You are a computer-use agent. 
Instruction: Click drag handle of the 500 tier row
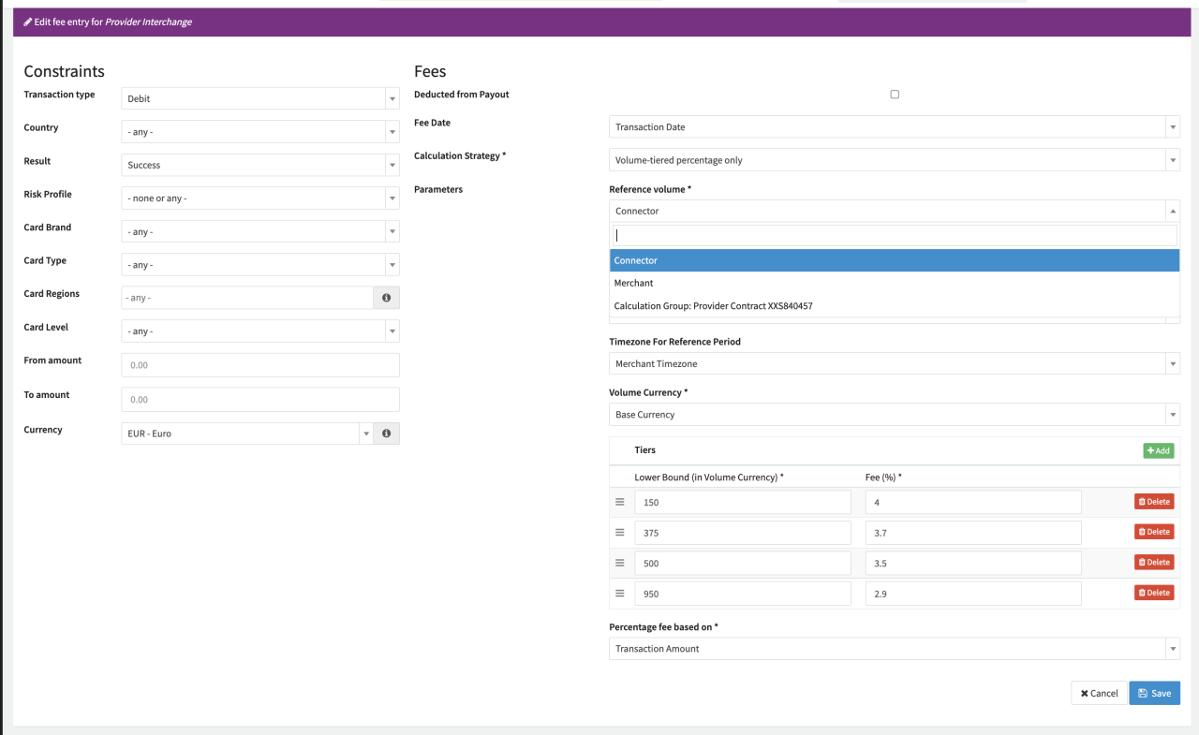pos(619,563)
